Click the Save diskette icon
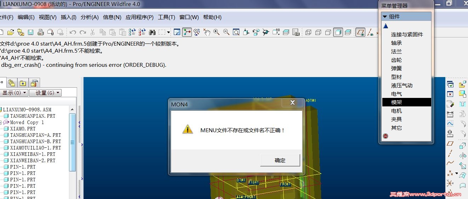 pyautogui.click(x=30, y=32)
